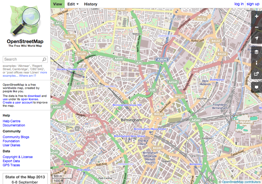Click The Bull Ring label

tap(143, 143)
